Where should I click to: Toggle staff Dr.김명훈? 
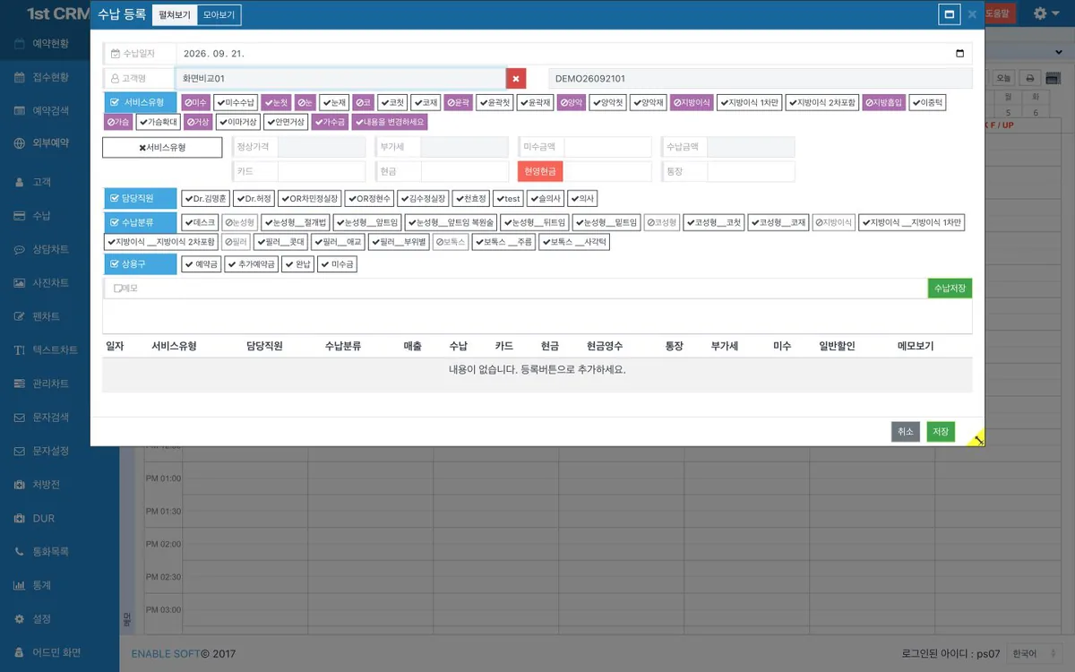tap(205, 199)
